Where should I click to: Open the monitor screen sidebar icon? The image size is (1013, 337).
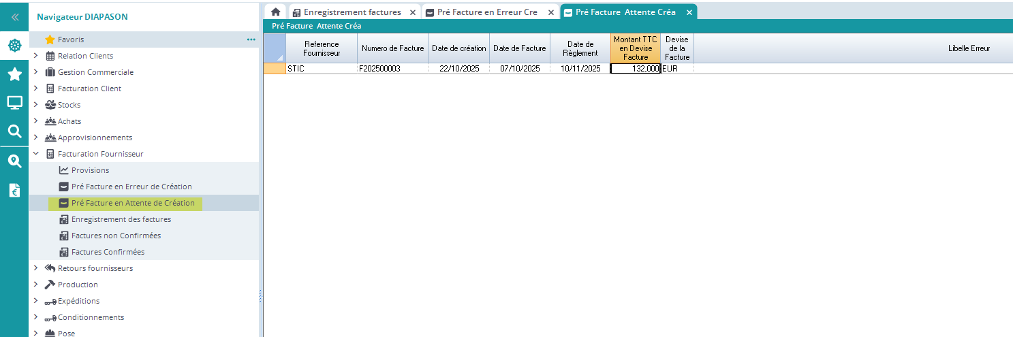coord(14,103)
